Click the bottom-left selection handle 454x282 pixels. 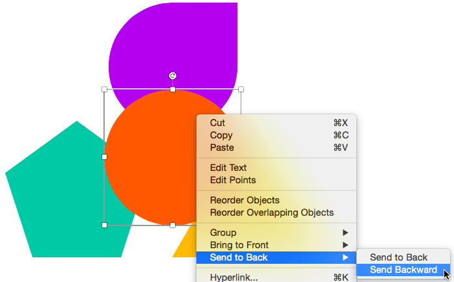click(x=104, y=225)
